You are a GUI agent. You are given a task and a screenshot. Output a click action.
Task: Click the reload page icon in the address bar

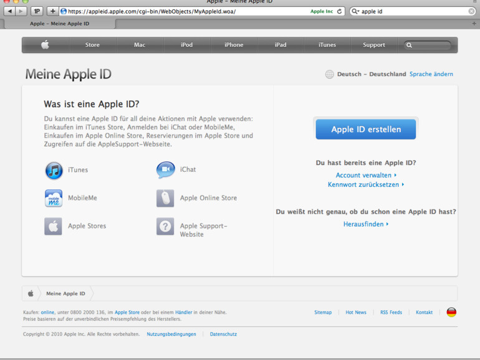[x=339, y=11]
